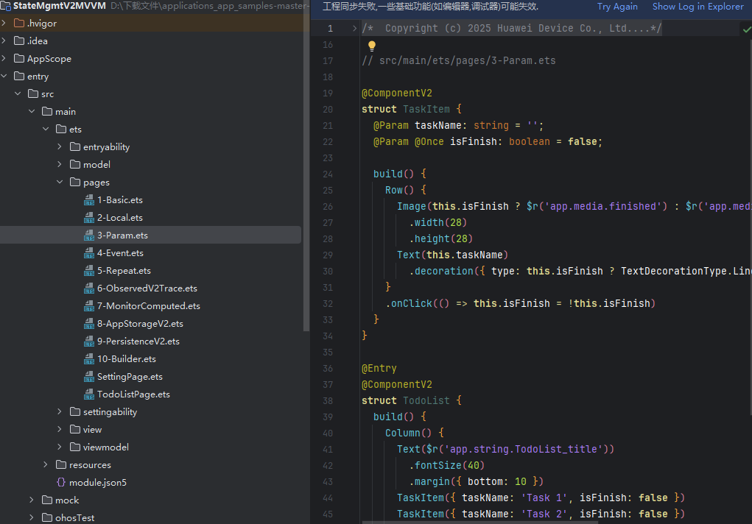
Task: Click the 'Task 1' string literal
Action: 544,498
